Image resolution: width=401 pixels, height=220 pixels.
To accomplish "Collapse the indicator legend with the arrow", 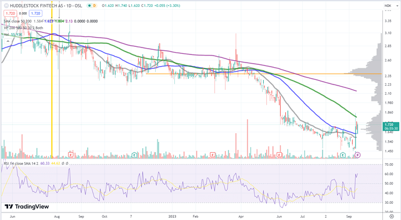I will pos(8,41).
